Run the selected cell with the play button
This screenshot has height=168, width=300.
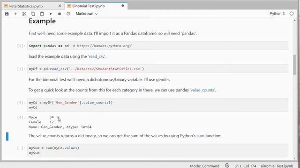click(51, 14)
